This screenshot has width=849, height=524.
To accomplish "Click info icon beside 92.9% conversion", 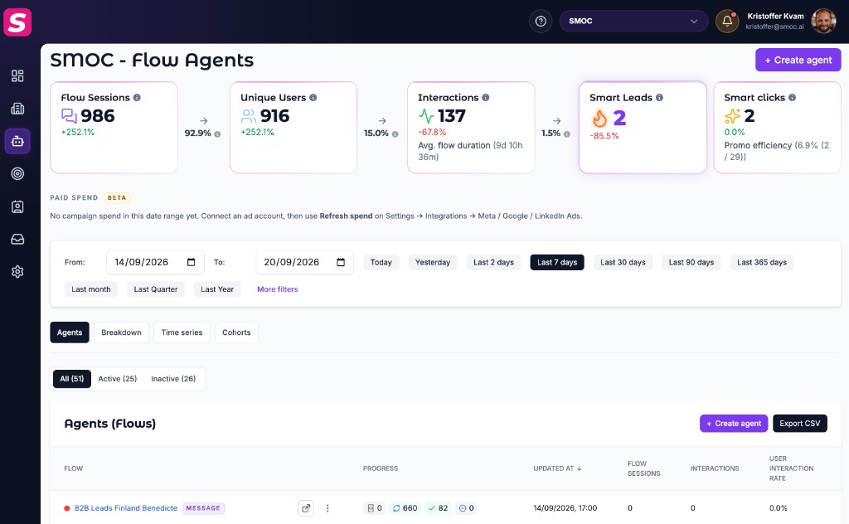I will point(217,134).
